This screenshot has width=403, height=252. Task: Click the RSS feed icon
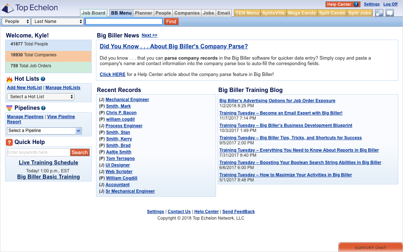379,13
